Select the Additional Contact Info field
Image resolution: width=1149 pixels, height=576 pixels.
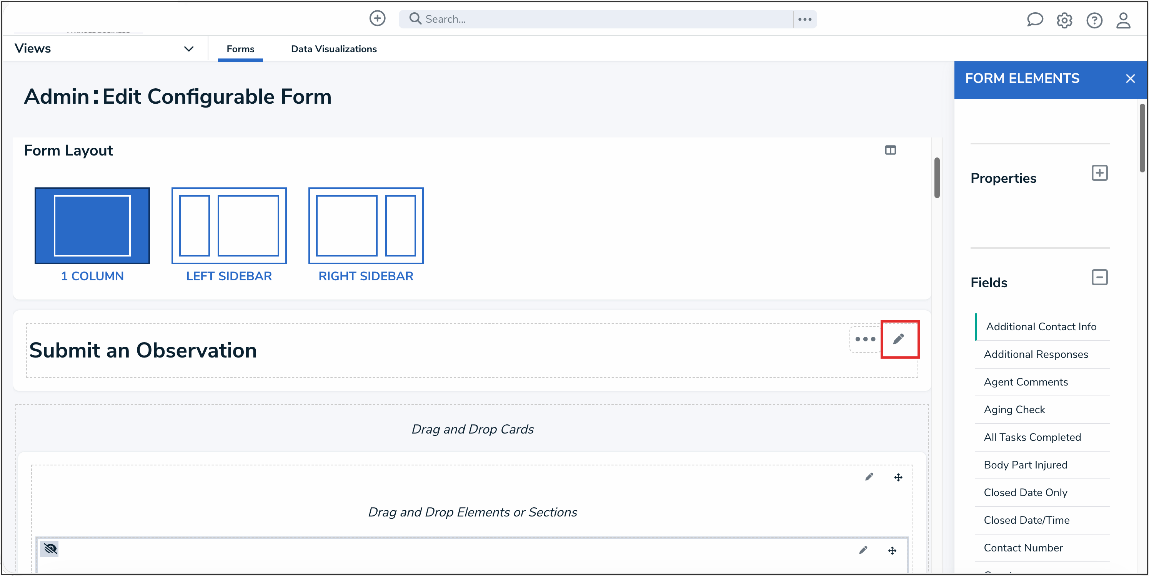[1041, 326]
